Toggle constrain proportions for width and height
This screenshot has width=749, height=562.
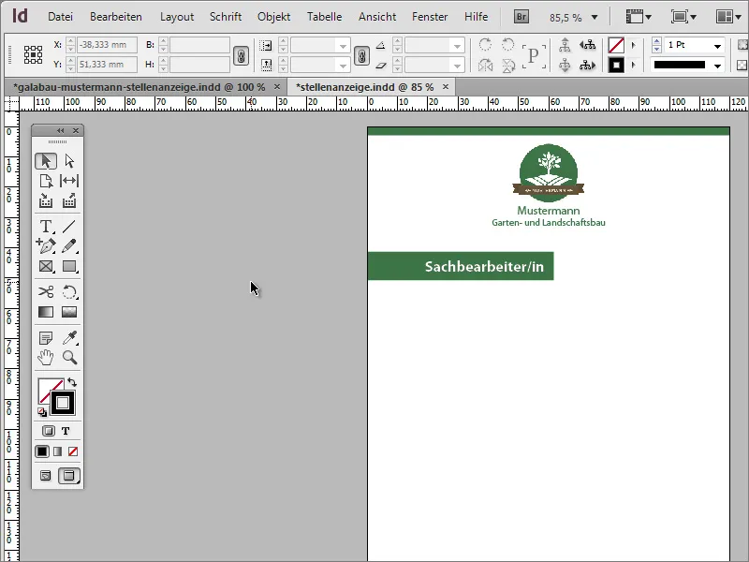[242, 55]
